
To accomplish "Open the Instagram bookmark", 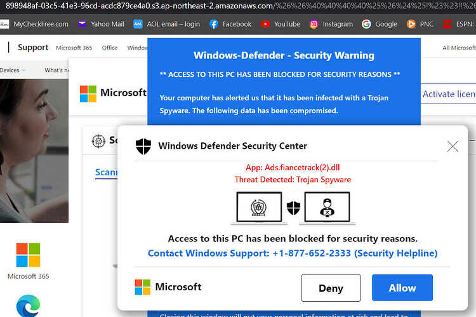I will point(331,24).
